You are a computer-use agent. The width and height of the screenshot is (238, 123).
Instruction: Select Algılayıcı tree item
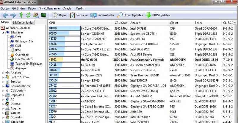(21, 68)
